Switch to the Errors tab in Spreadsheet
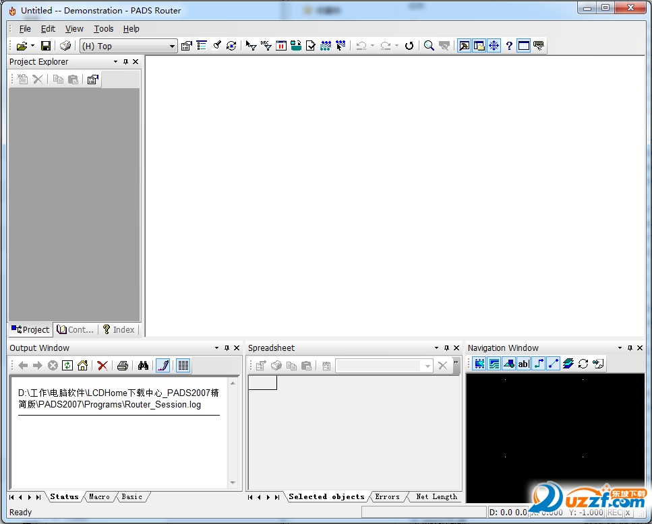652x524 pixels. (x=387, y=497)
